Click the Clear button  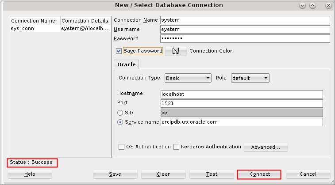(x=163, y=174)
